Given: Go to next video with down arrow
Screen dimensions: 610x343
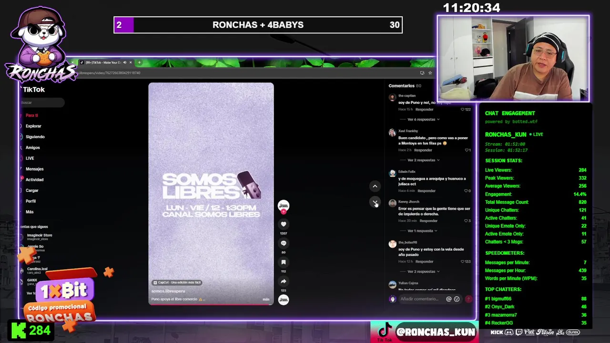Looking at the screenshot, I should coord(375,202).
